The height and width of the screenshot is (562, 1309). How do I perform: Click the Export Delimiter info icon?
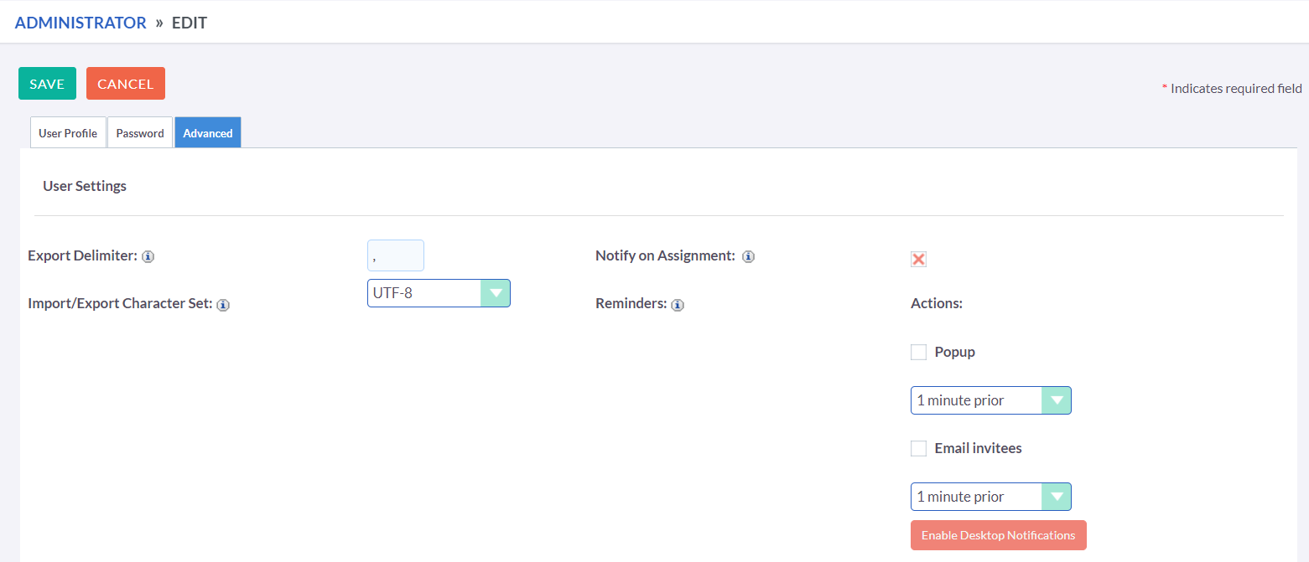point(148,256)
